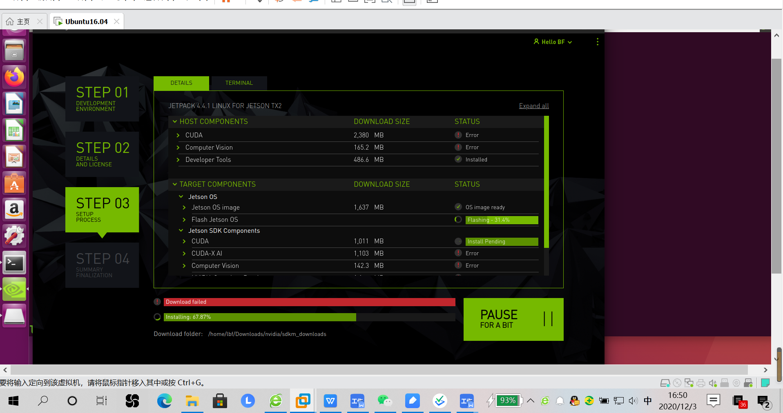Click the Download failed red progress bar
The width and height of the screenshot is (783, 413).
[310, 302]
